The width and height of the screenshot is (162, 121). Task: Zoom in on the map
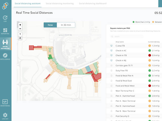tap(20, 25)
